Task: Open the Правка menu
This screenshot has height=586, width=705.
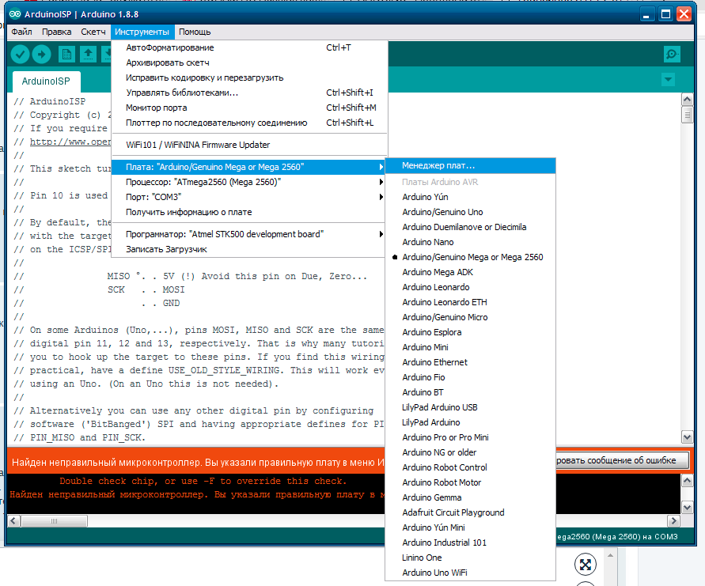Action: (x=57, y=32)
